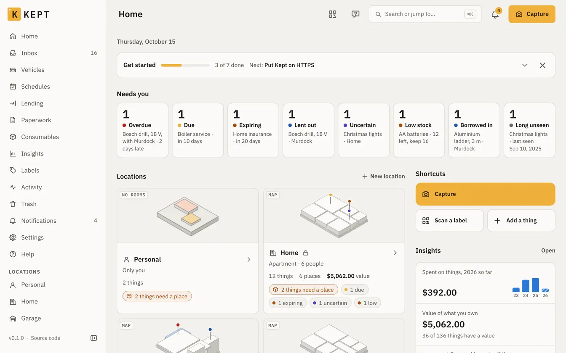Click the Get started progress bar

tap(185, 65)
